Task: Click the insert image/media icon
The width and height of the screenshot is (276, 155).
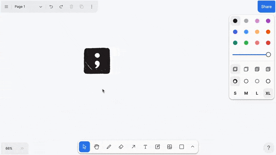Action: coord(169,147)
